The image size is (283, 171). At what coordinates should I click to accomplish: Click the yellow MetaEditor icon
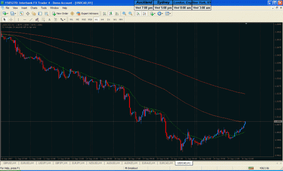[x=72, y=14]
